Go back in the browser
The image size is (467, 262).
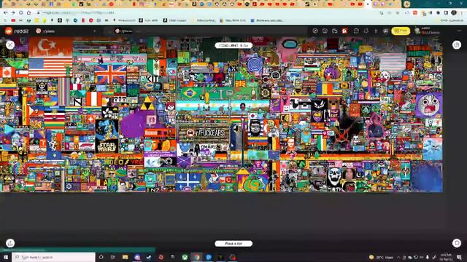tap(5, 13)
